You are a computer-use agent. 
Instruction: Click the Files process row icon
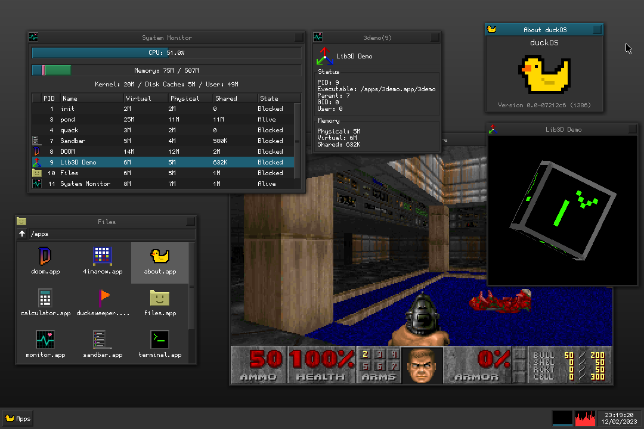37,173
